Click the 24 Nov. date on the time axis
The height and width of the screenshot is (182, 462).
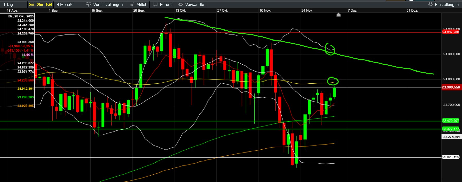[307, 11]
